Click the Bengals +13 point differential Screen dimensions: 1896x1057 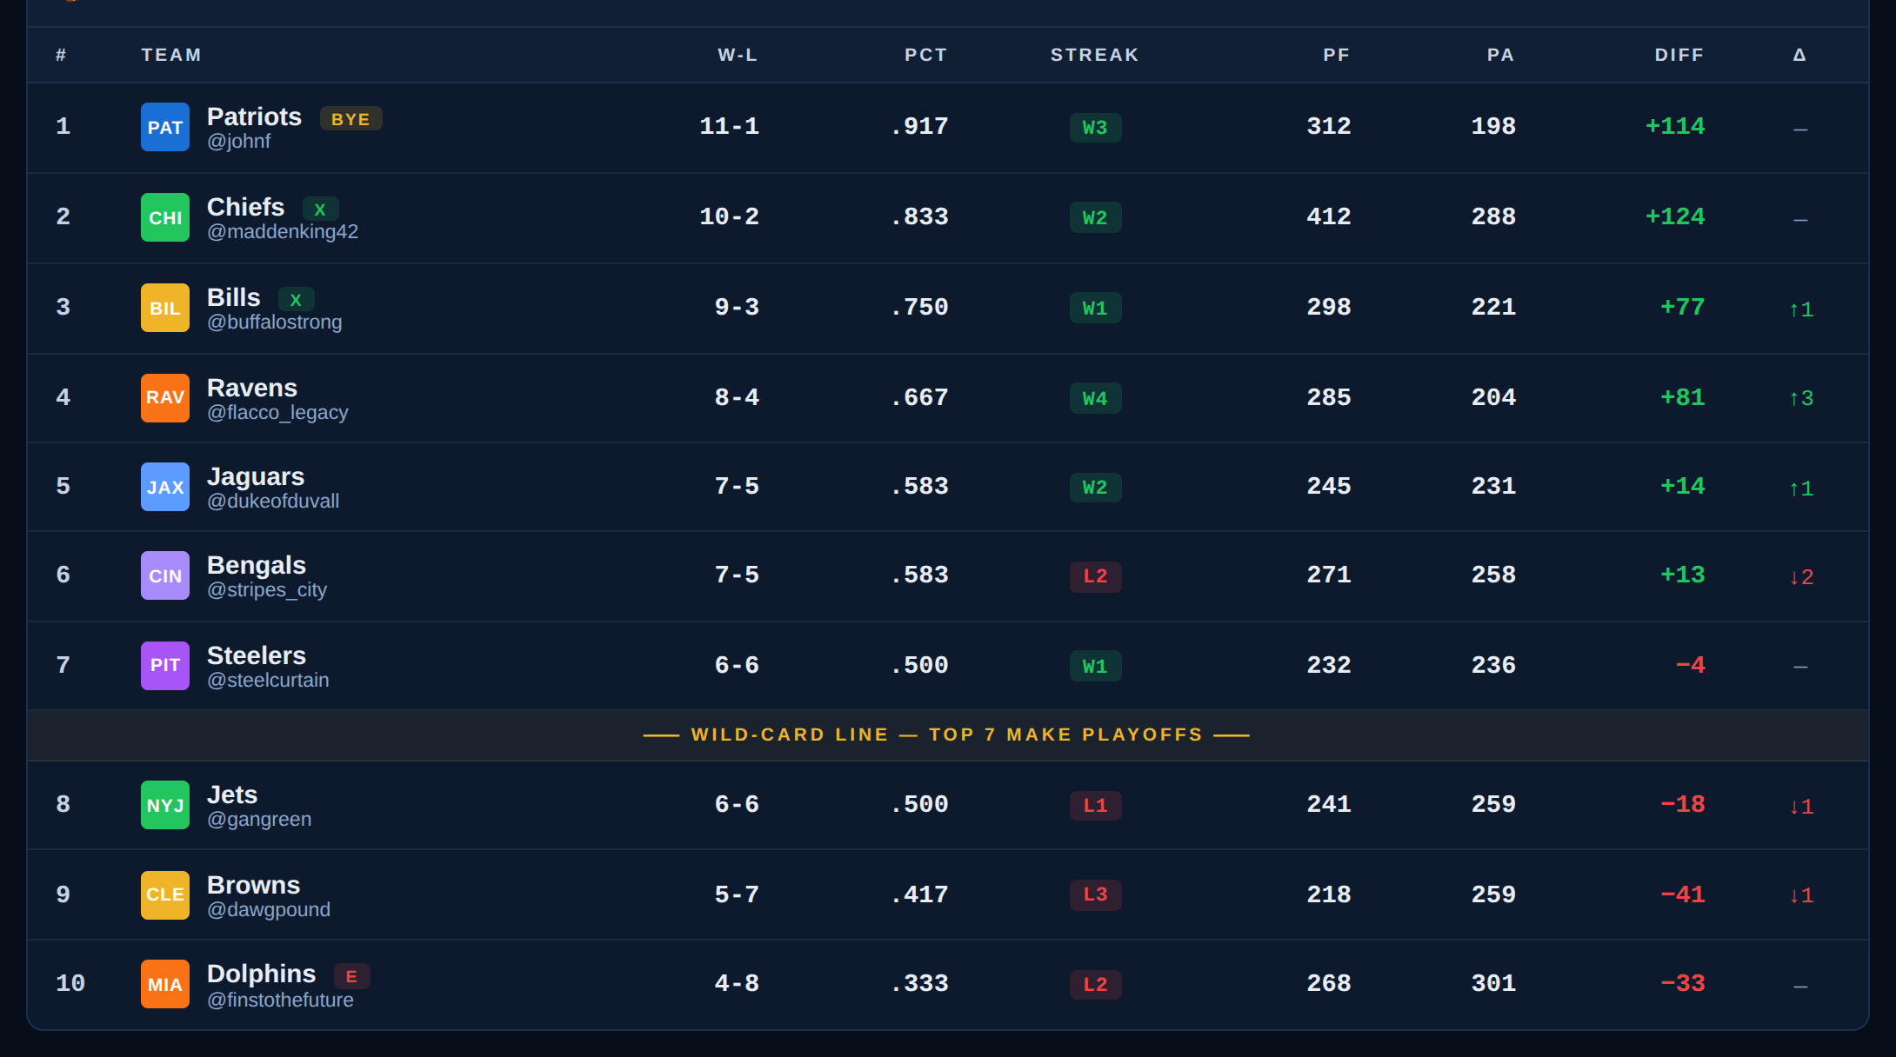coord(1683,575)
